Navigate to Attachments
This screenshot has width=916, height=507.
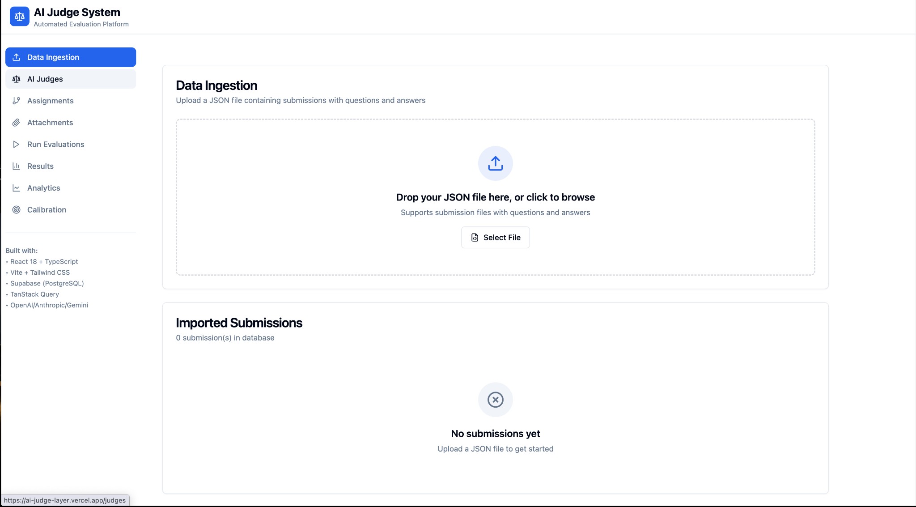click(71, 123)
